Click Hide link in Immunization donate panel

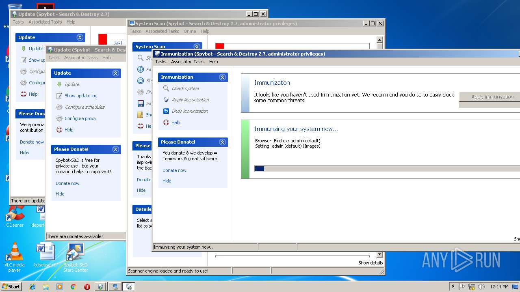tap(167, 181)
